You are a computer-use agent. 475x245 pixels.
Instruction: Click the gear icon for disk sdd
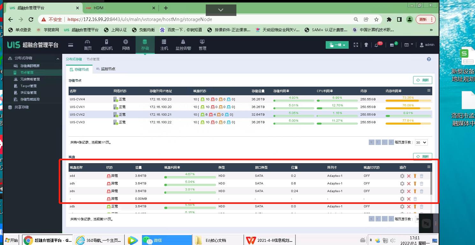click(x=402, y=176)
